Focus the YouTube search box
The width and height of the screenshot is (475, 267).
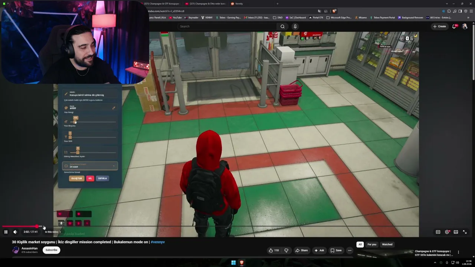point(227,26)
